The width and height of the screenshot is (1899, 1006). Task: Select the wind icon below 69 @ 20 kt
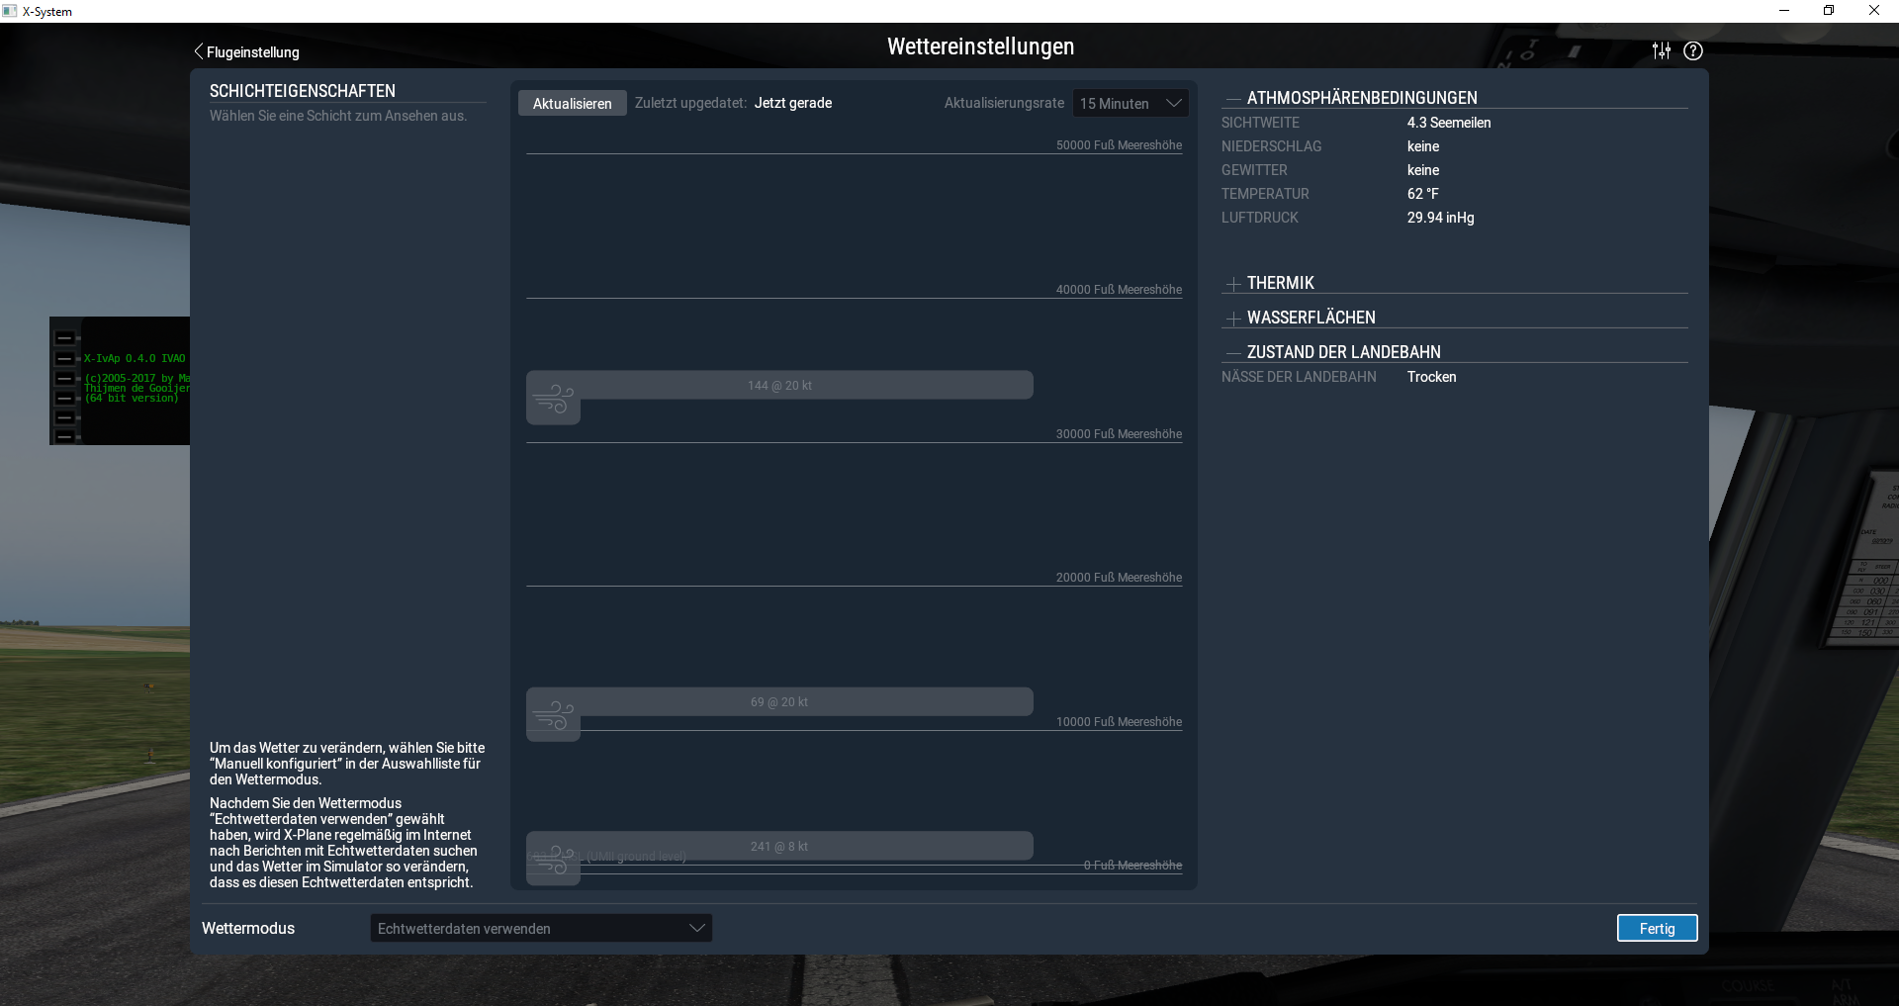coord(553,716)
